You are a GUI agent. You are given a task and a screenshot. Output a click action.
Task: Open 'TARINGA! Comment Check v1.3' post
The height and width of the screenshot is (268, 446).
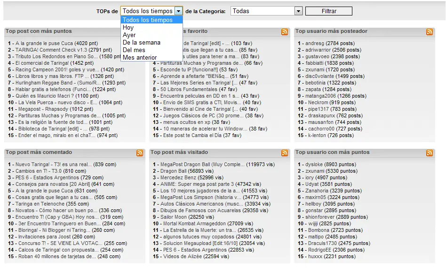51,50
